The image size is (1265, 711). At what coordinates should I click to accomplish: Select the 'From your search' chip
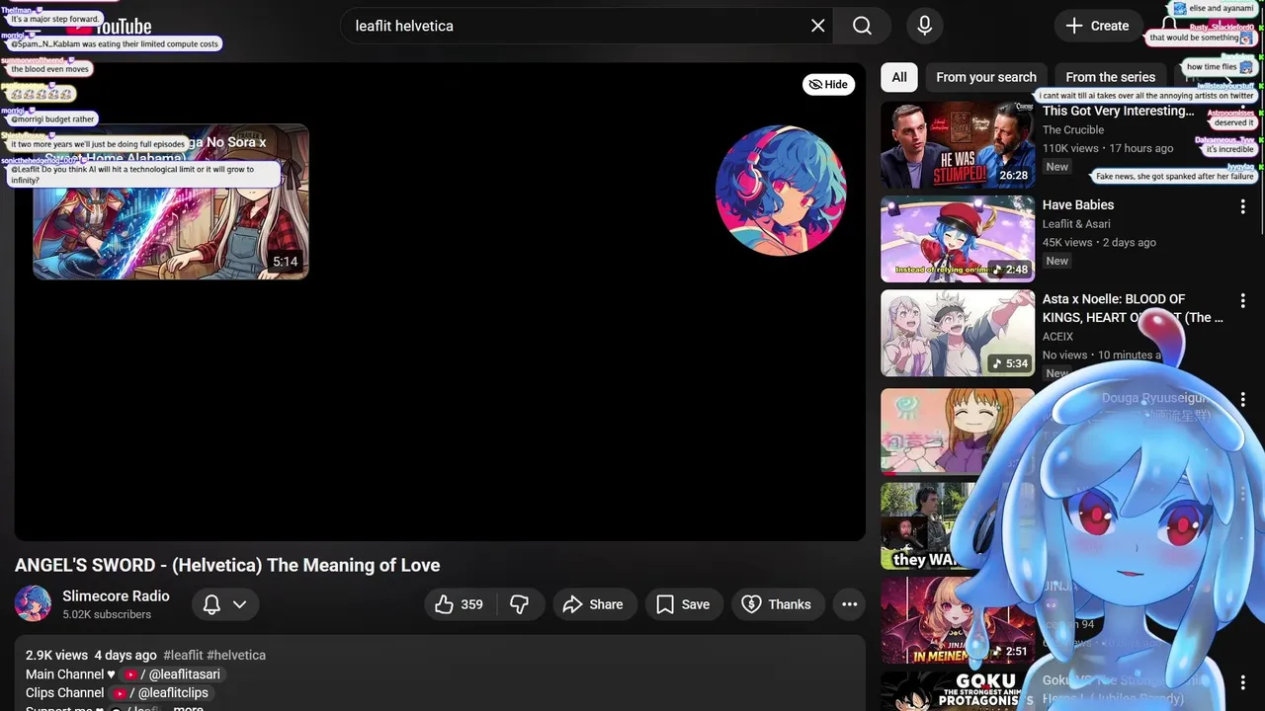pyautogui.click(x=986, y=77)
